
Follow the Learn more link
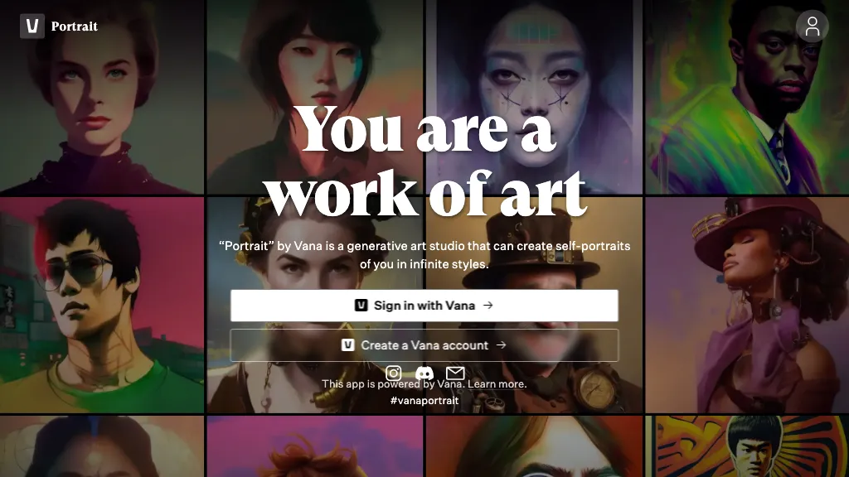click(497, 384)
